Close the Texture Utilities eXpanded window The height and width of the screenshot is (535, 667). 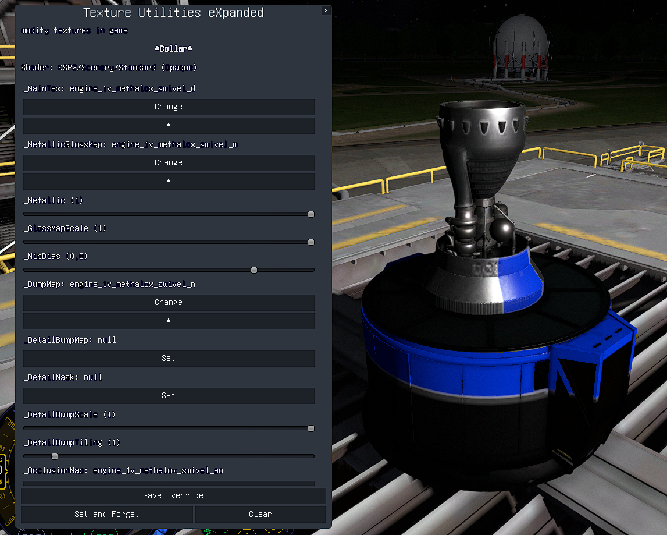(326, 10)
